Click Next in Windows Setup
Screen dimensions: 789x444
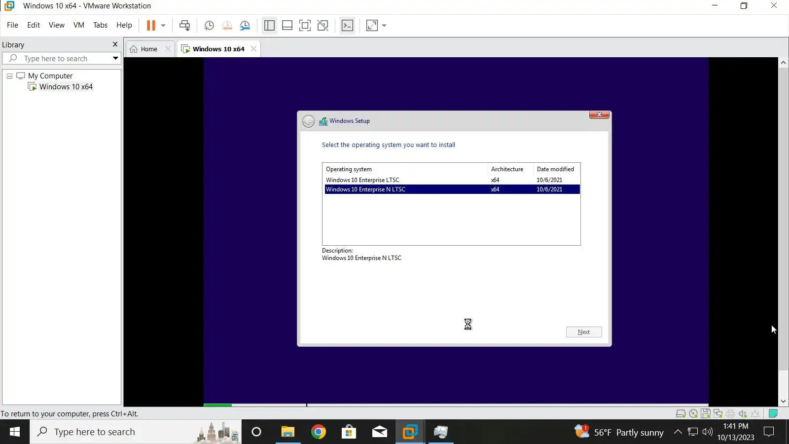tap(584, 332)
